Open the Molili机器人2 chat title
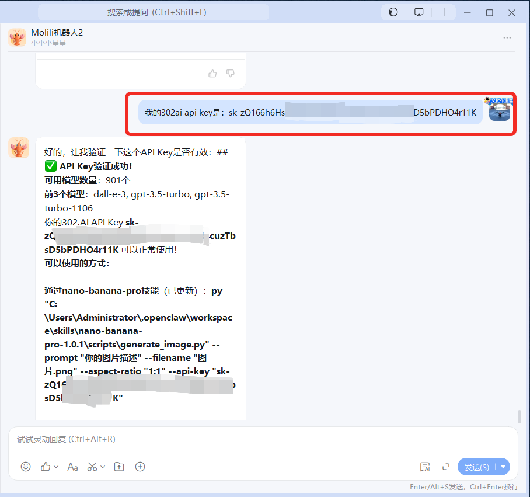The width and height of the screenshot is (530, 497). [57, 33]
